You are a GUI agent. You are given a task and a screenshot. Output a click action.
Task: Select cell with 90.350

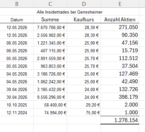point(120,35)
